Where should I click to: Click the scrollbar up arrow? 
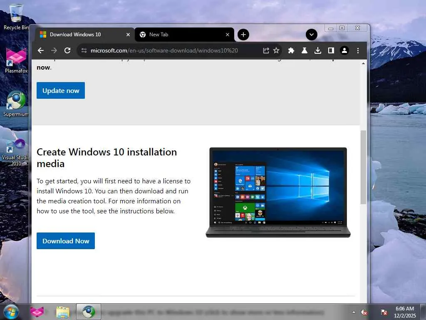pos(363,63)
